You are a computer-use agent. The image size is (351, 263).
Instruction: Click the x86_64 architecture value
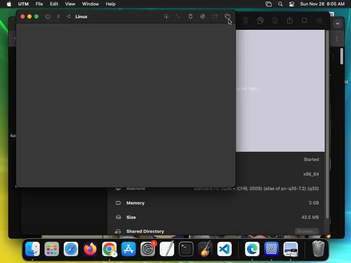311,174
